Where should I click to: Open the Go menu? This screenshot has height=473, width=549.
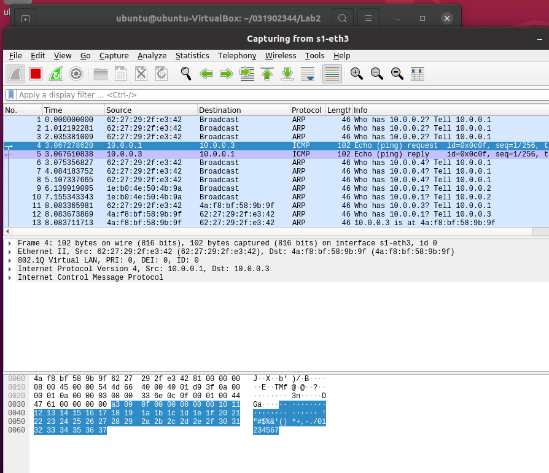(85, 56)
